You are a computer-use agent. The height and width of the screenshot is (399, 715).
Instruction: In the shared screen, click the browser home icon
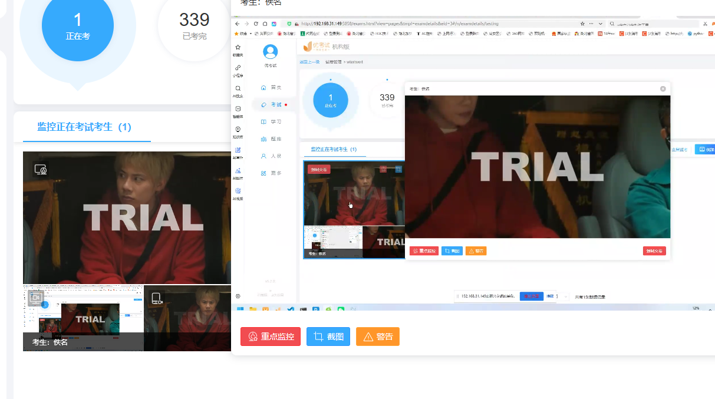265,24
